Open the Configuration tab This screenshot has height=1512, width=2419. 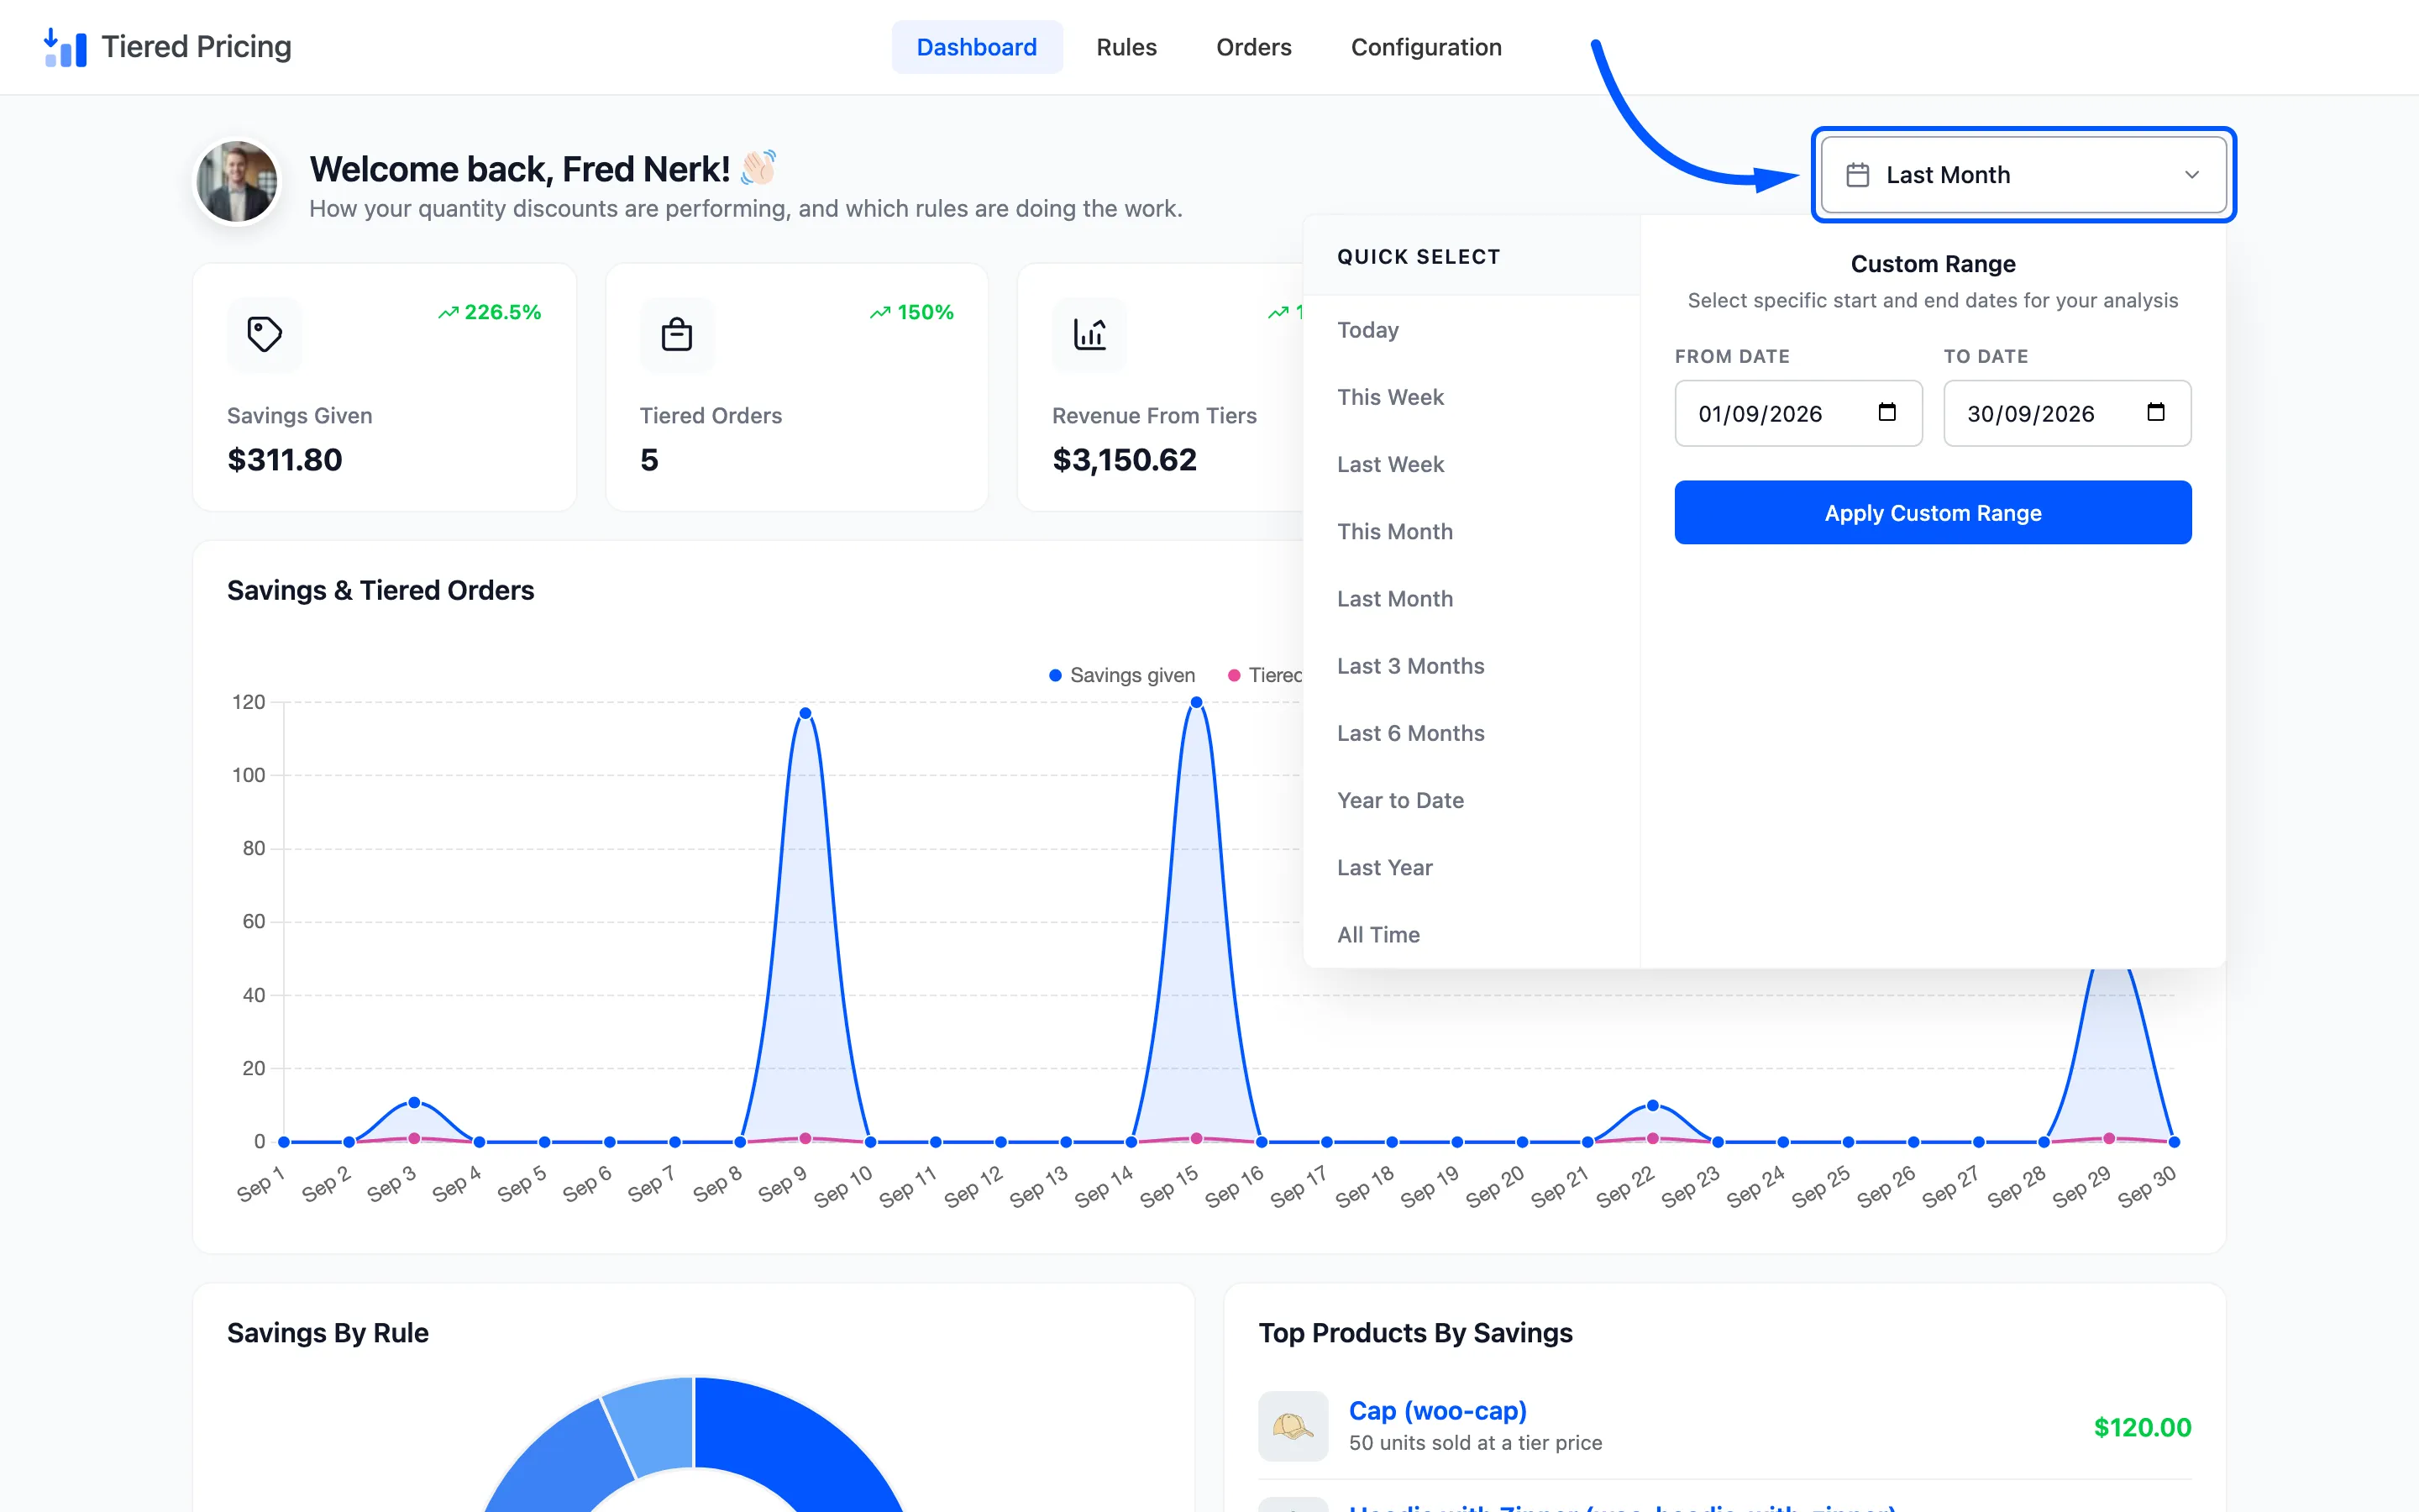click(1426, 47)
